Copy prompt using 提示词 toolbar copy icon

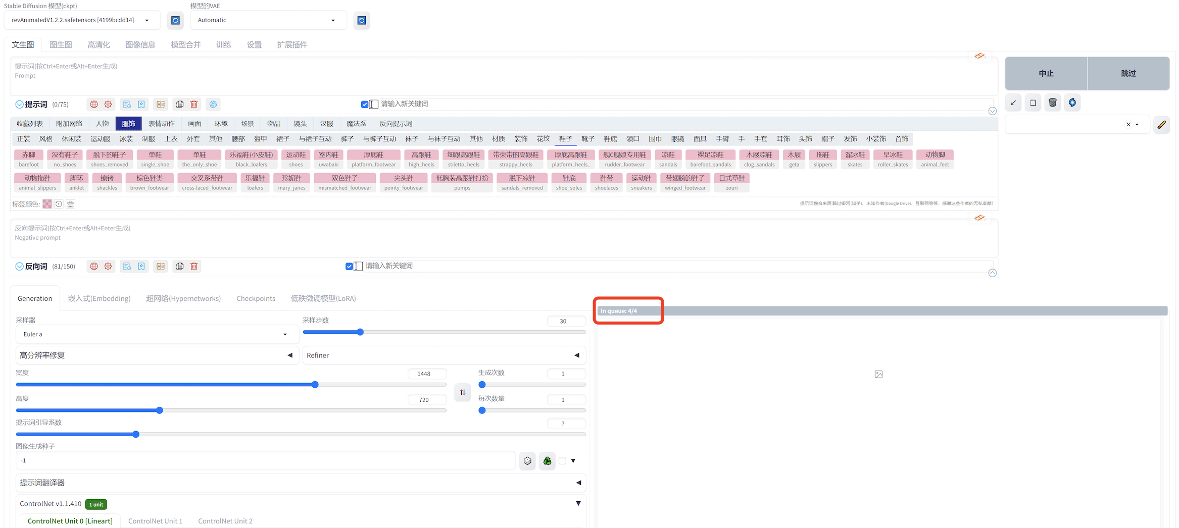point(180,104)
